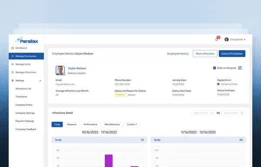Click the Tardy count 05 header
Screen dimensions: 261x167
tap(198, 140)
